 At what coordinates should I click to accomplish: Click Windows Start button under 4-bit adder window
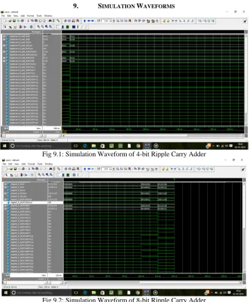click(x=4, y=146)
